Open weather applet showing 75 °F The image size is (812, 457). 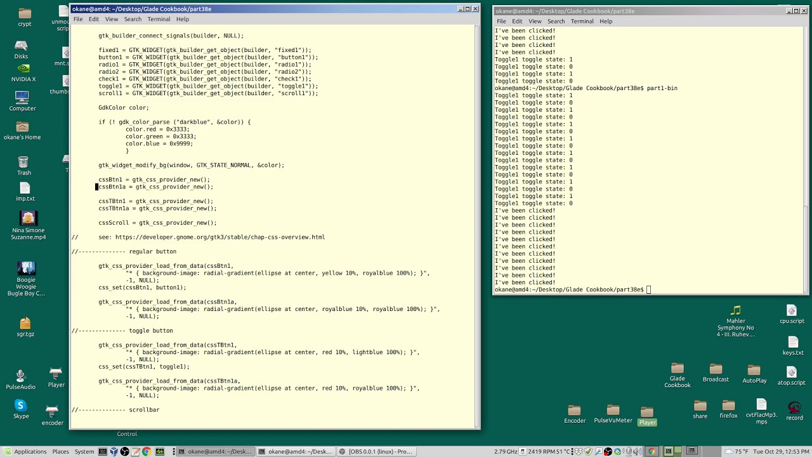click(x=735, y=451)
